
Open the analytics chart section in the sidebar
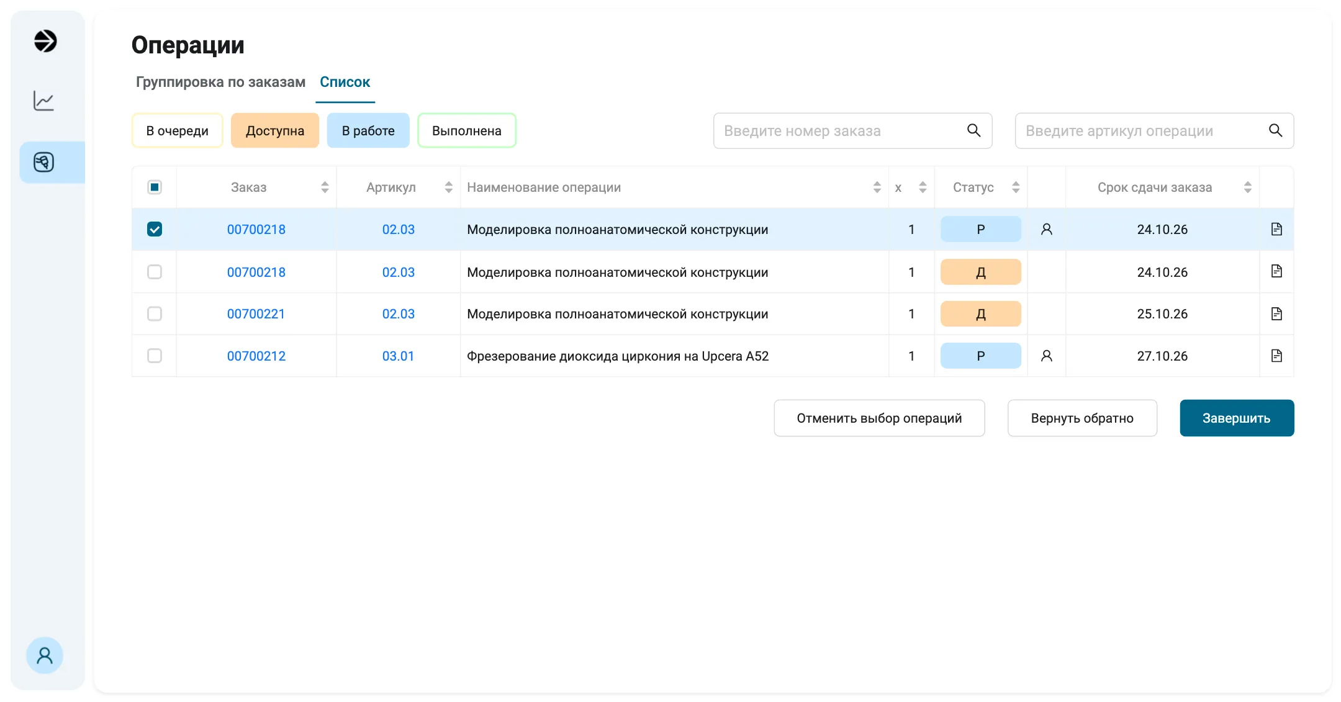[43, 101]
